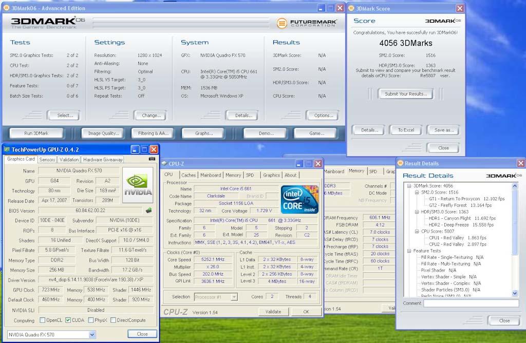Open the NVIDIA Quadro FX 570 card dropdown
The image size is (526, 343).
pos(92,334)
